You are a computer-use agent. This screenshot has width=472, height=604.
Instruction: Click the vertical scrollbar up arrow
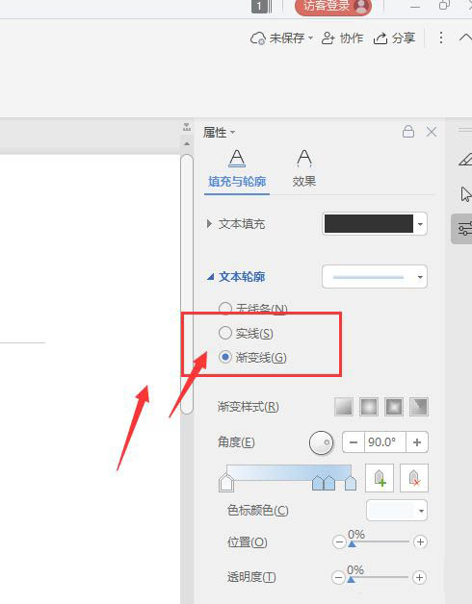coord(187,143)
